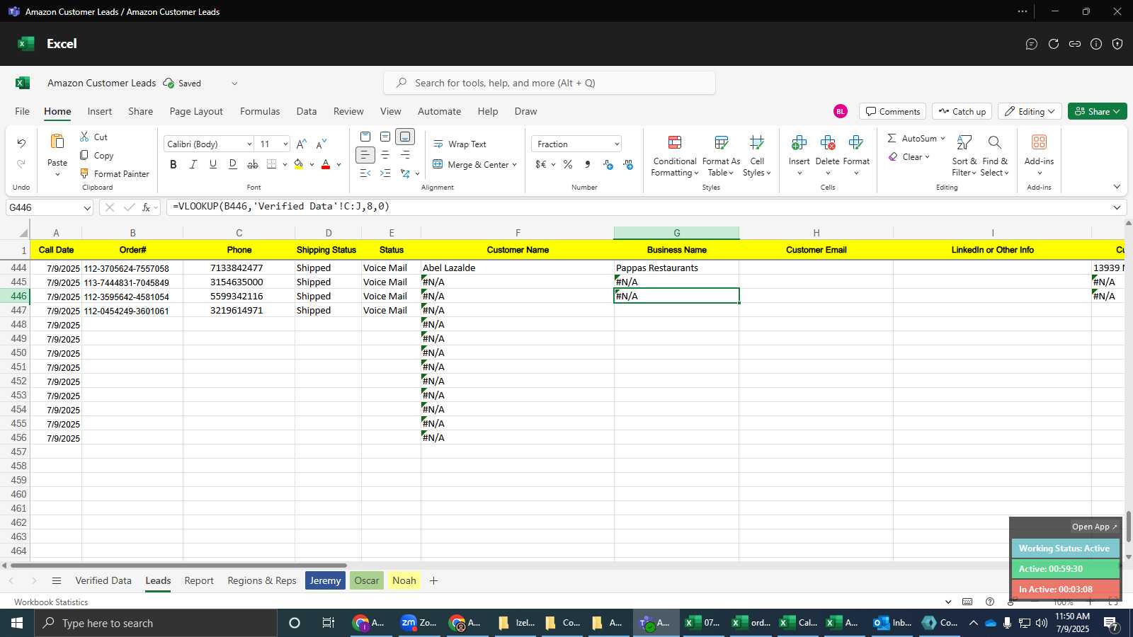Apply the yellow fill color bucket
Image resolution: width=1133 pixels, height=637 pixels.
(299, 164)
